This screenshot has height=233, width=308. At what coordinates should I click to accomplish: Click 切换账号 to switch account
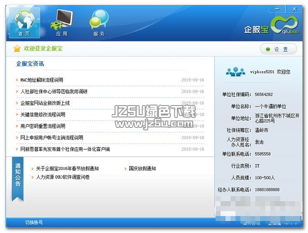tap(34, 223)
